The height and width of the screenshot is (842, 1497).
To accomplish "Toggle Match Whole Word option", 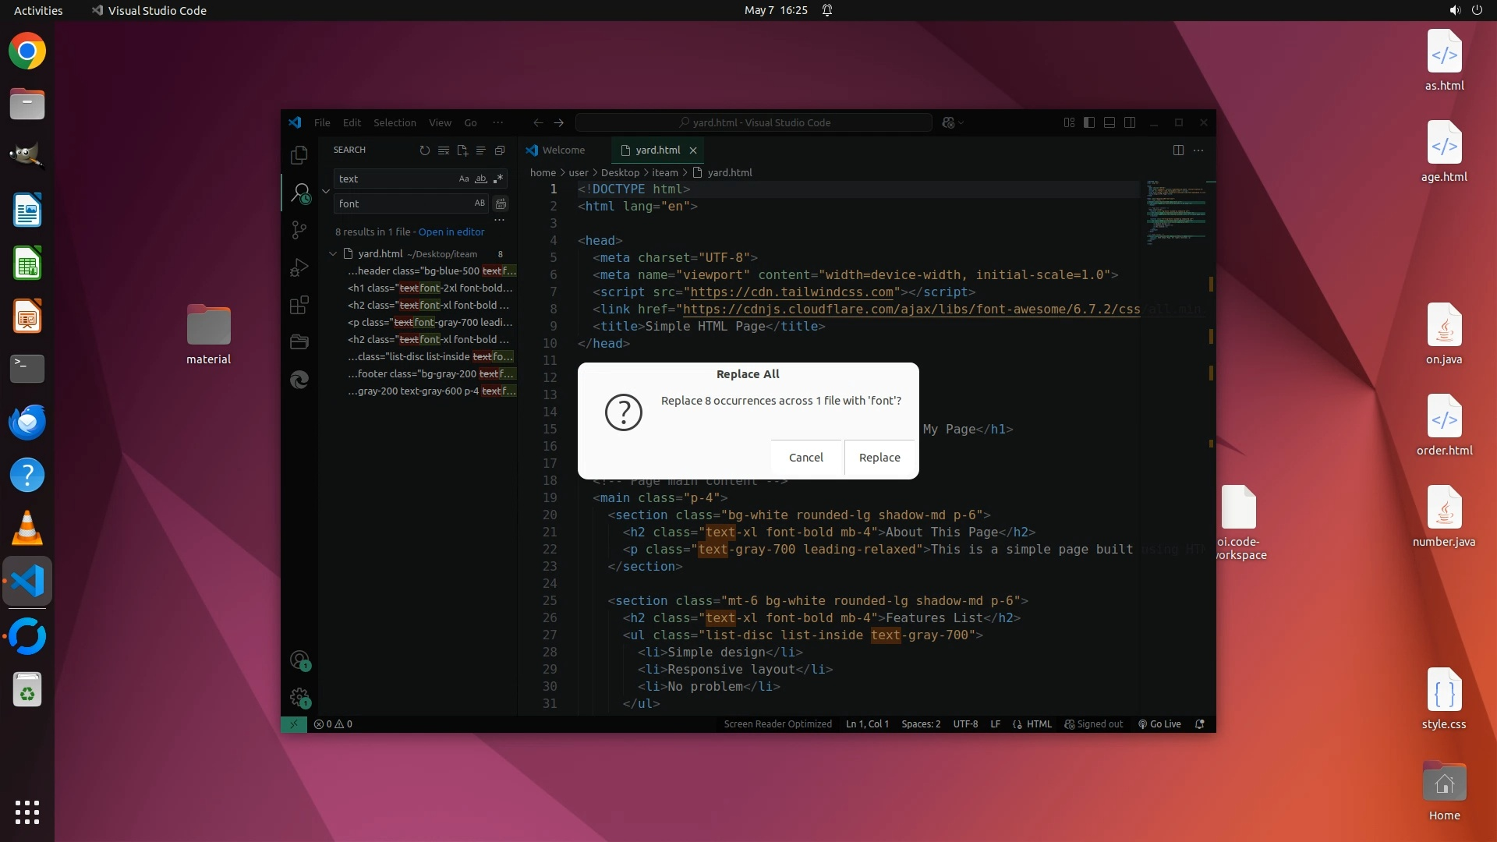I will (481, 179).
